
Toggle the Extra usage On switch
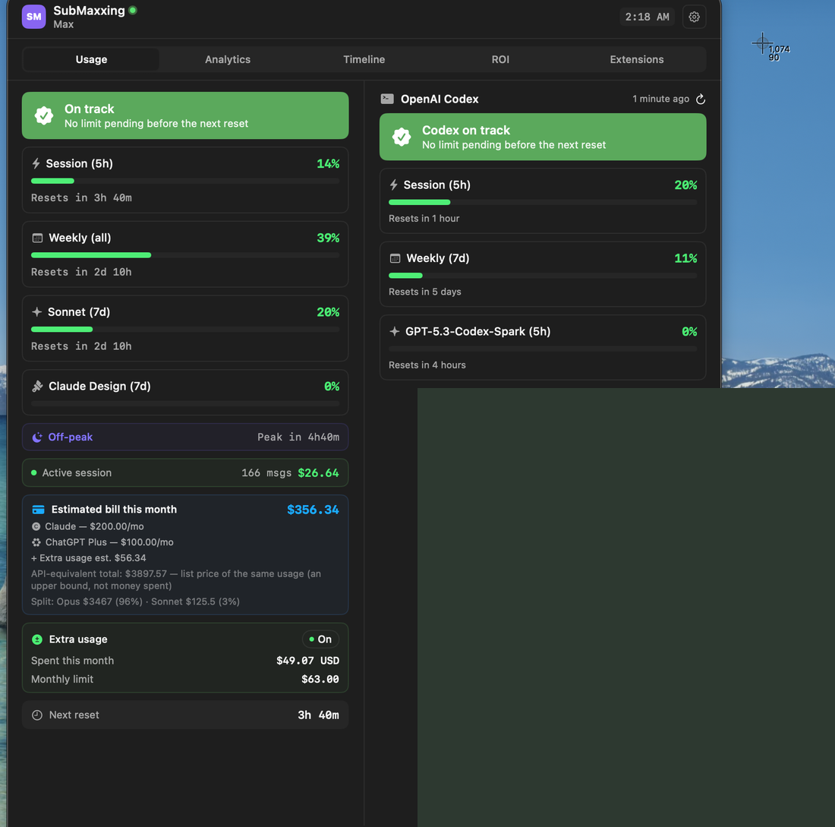pyautogui.click(x=320, y=639)
